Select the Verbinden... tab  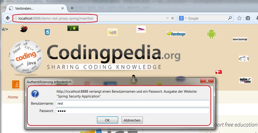click(35, 8)
